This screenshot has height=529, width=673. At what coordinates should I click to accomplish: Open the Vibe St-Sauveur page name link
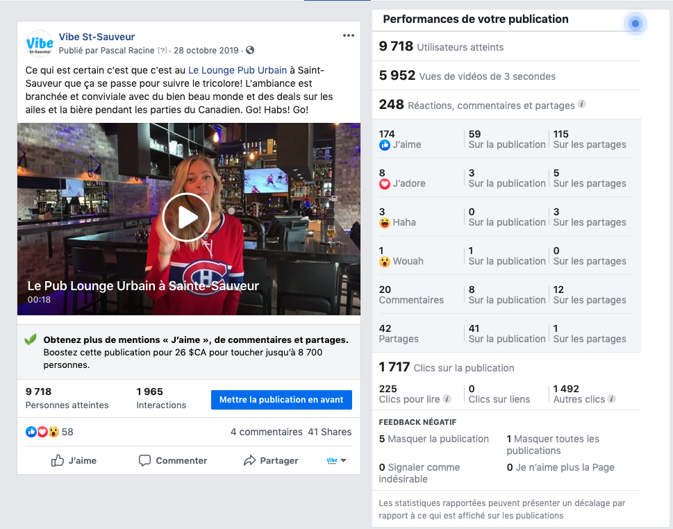tap(97, 37)
